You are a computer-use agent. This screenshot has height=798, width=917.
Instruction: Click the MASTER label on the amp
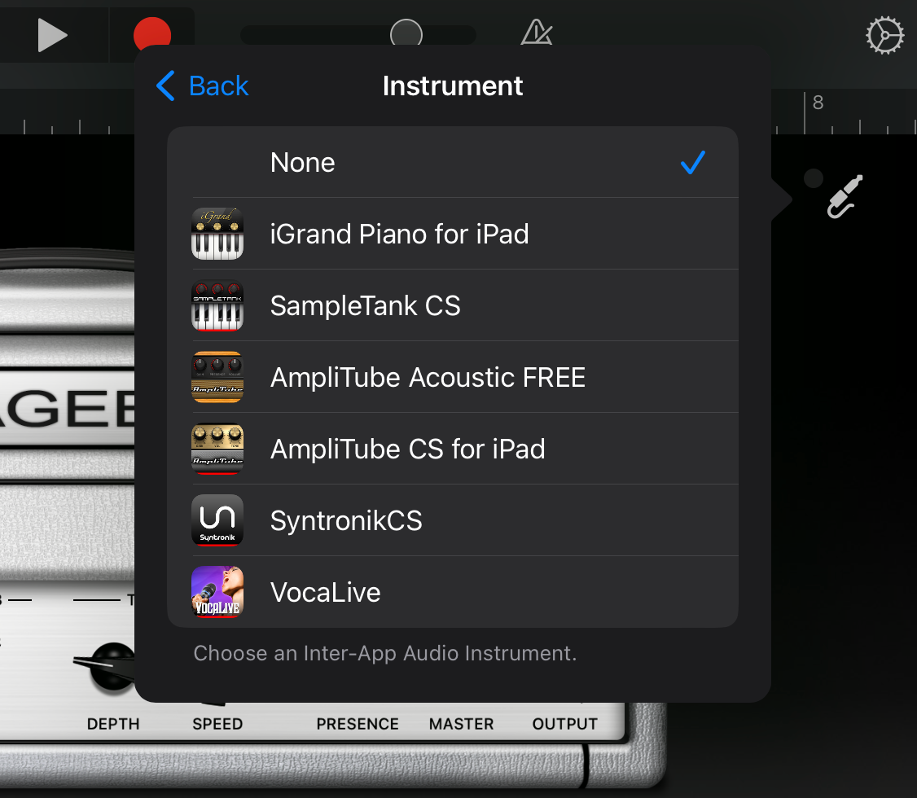462,724
